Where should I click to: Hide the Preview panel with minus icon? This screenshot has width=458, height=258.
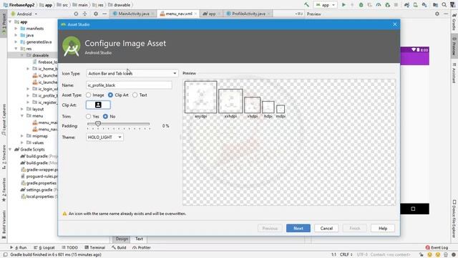pyautogui.click(x=446, y=14)
